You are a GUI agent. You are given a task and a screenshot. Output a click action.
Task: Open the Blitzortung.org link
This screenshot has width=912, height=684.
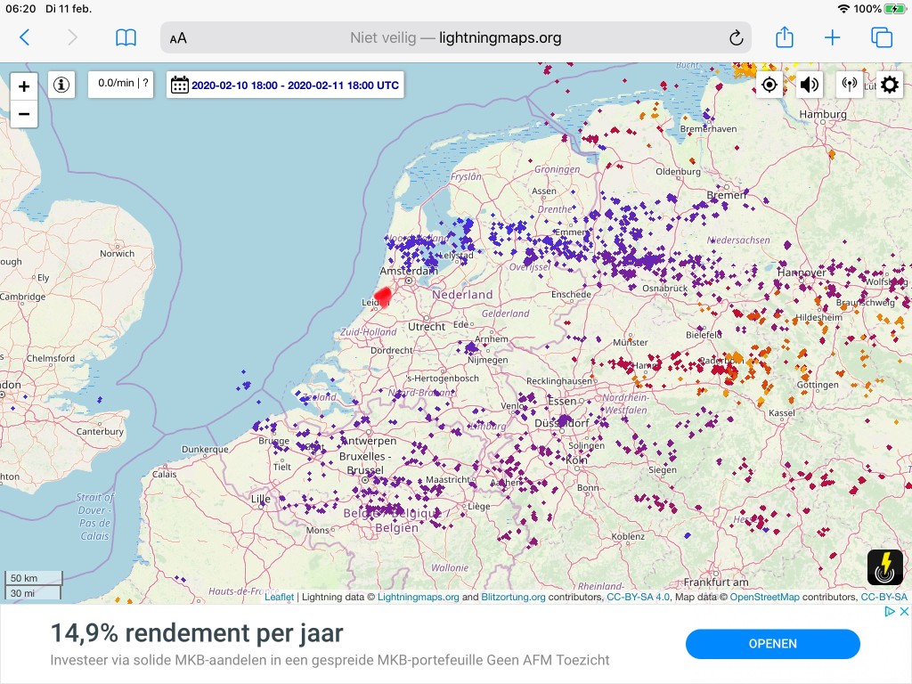(x=513, y=597)
